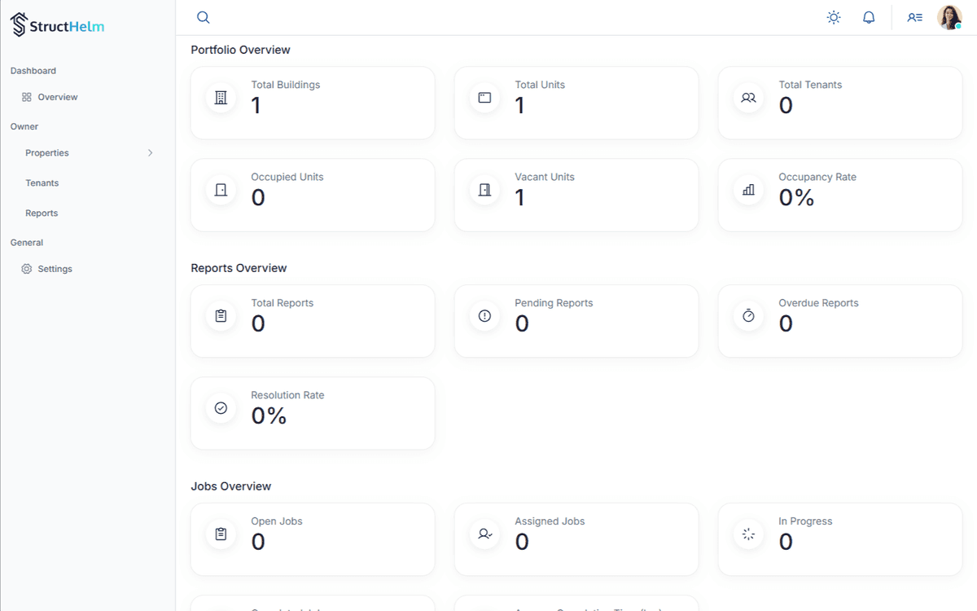977x611 pixels.
Task: Open the Overview dashboard link
Action: pyautogui.click(x=56, y=96)
